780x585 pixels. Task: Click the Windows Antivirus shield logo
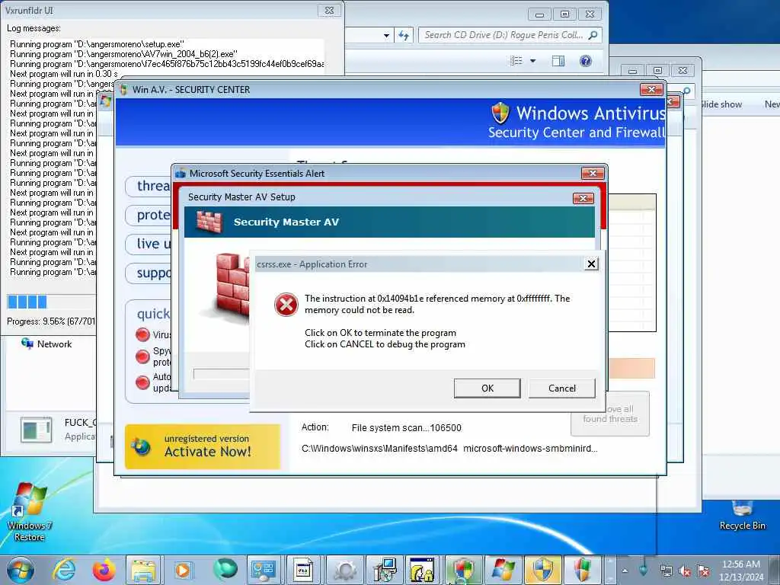pos(500,113)
